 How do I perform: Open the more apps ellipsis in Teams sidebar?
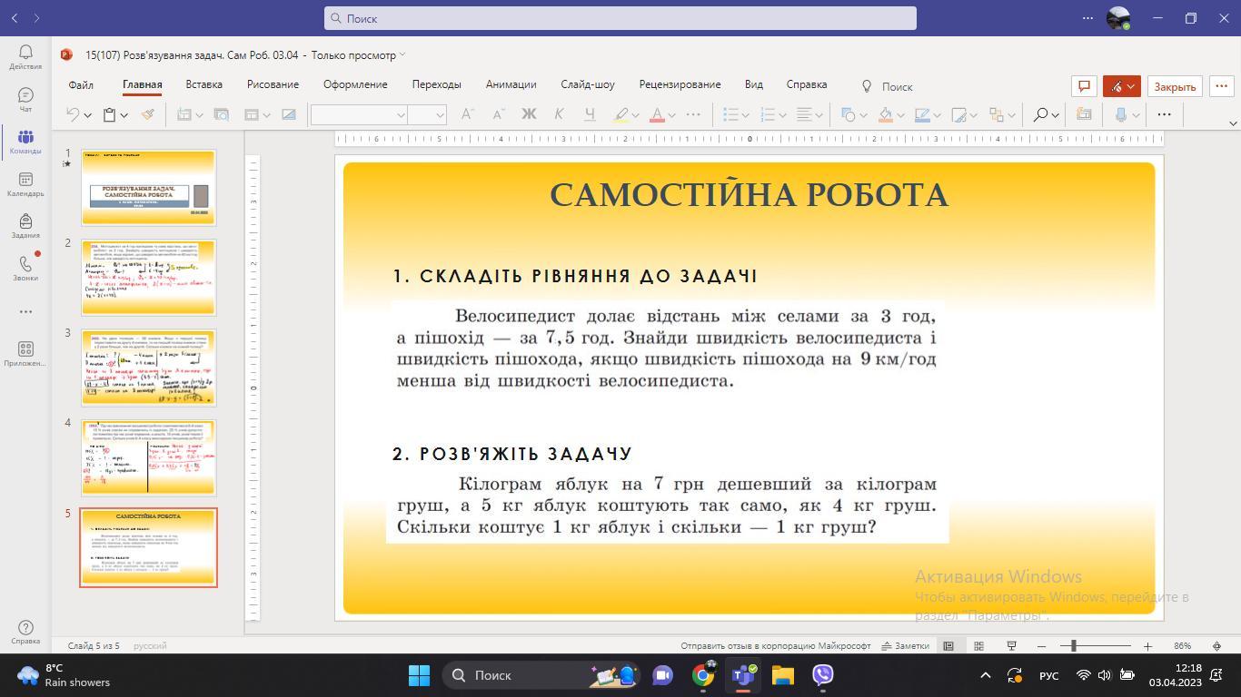[25, 311]
